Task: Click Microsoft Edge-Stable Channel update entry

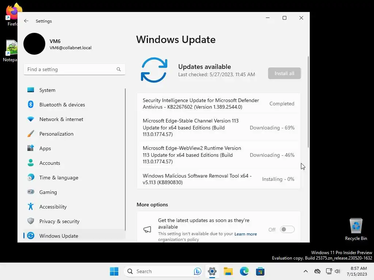Action: point(218,127)
